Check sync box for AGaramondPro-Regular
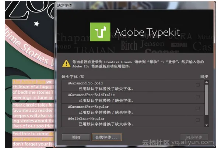This screenshot has width=218, height=150. click(197, 108)
